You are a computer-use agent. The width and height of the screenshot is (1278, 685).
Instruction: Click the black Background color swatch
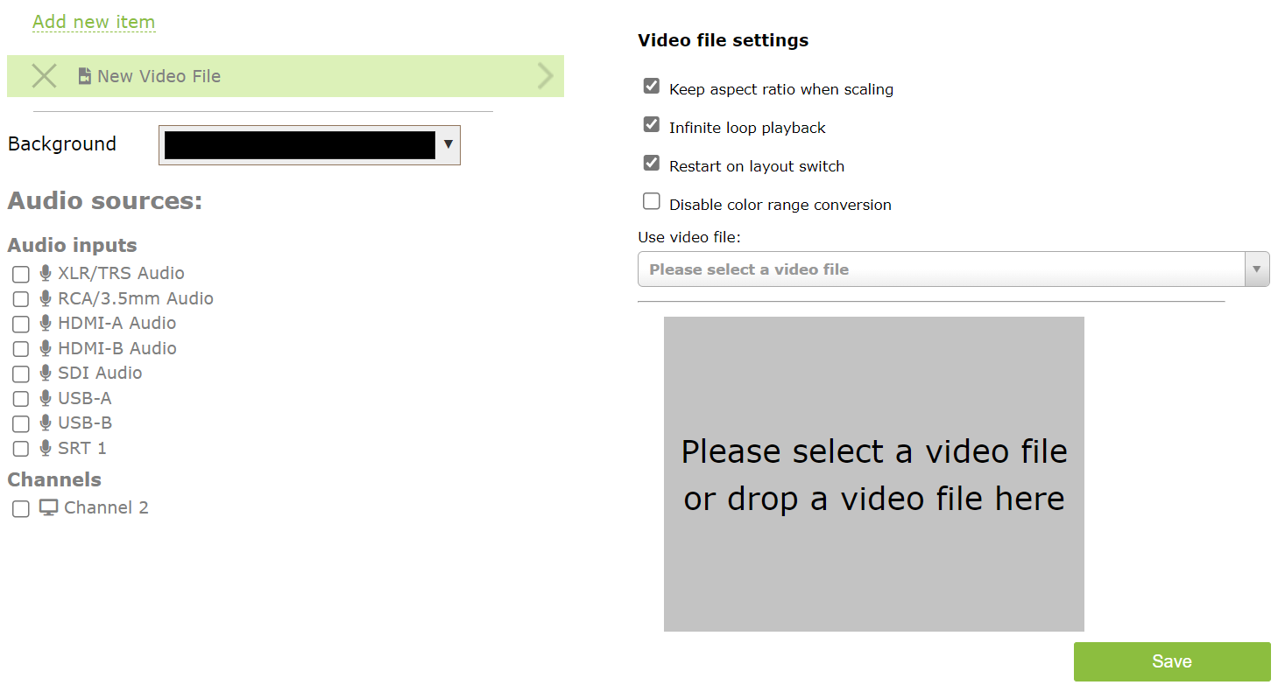(300, 145)
